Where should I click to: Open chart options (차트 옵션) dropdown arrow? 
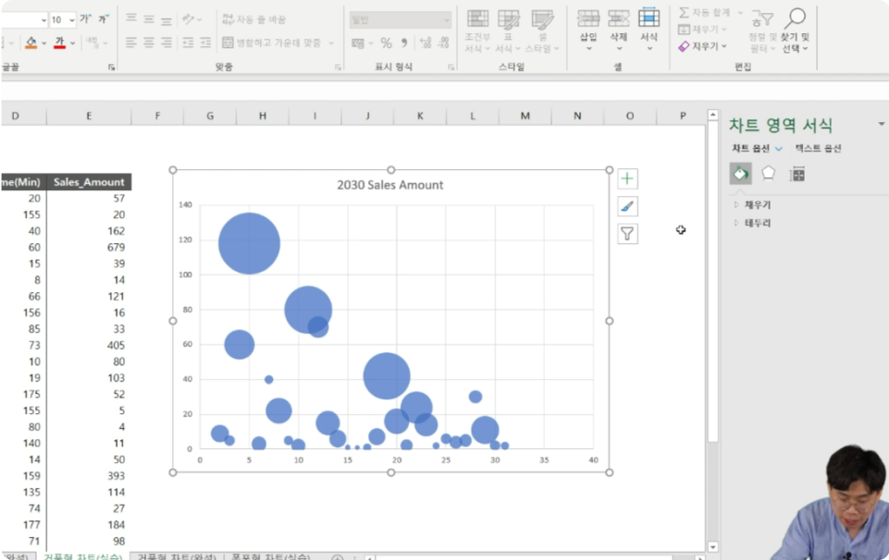pyautogui.click(x=778, y=149)
